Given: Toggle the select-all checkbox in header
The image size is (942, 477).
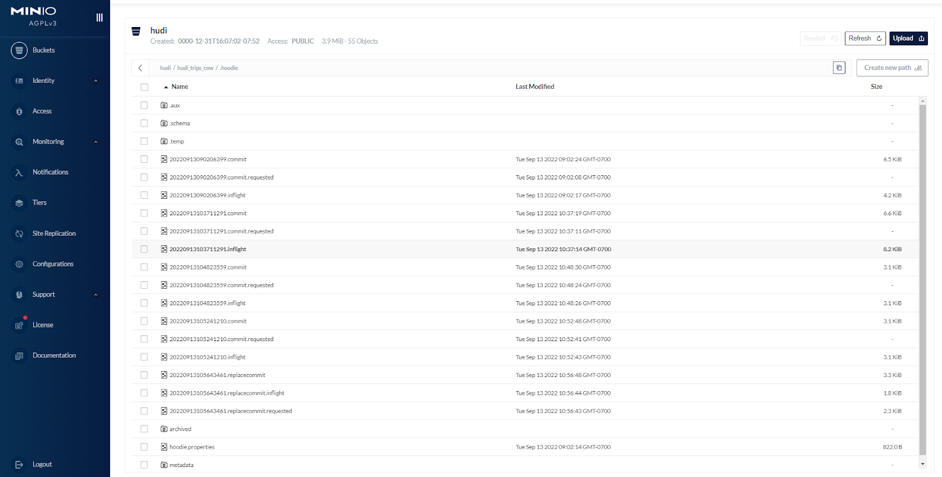Looking at the screenshot, I should coord(144,87).
